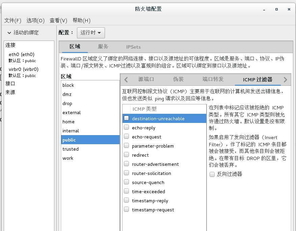
Task: Maximize the 防火墙配置 window
Action: coord(276,9)
